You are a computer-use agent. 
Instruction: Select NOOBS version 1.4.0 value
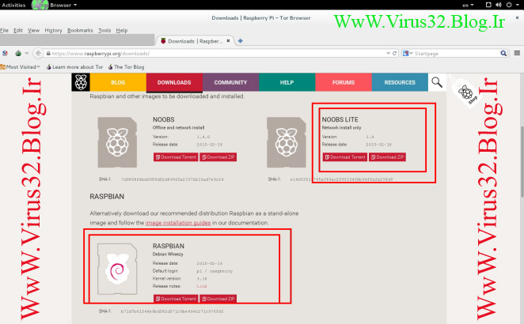click(203, 137)
